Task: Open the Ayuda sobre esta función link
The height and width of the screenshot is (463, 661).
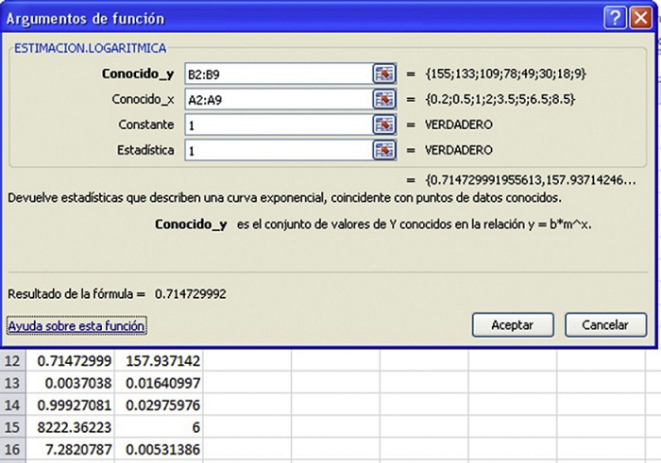Action: tap(76, 325)
